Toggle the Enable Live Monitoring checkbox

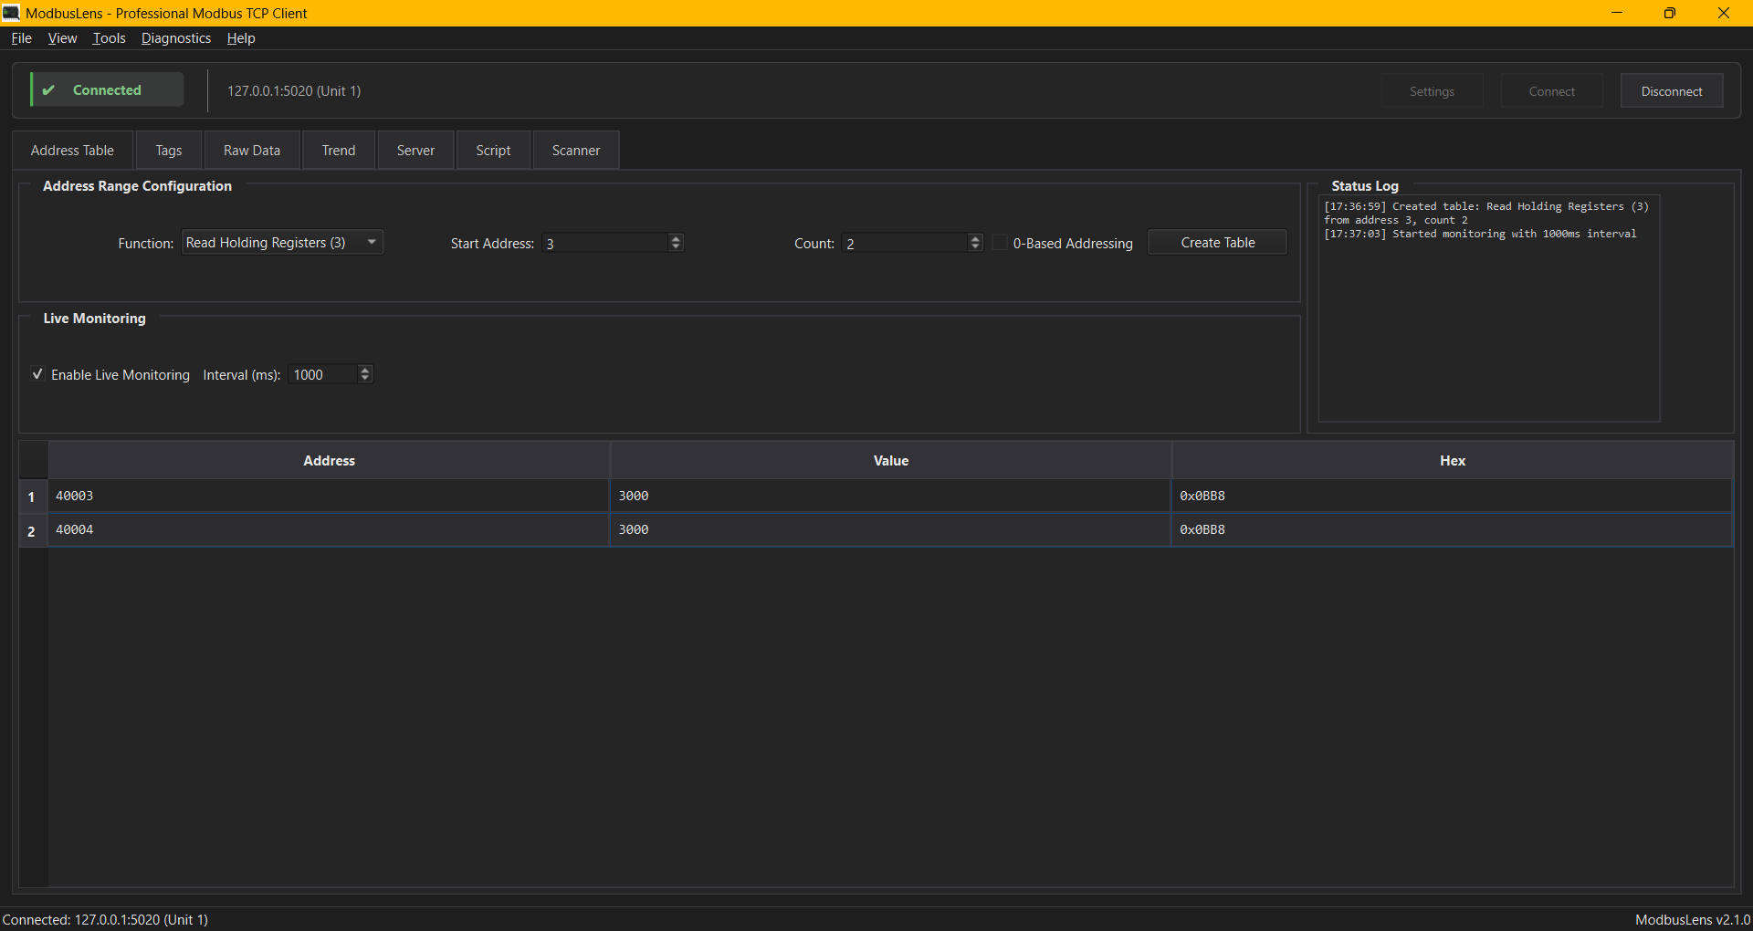(37, 374)
